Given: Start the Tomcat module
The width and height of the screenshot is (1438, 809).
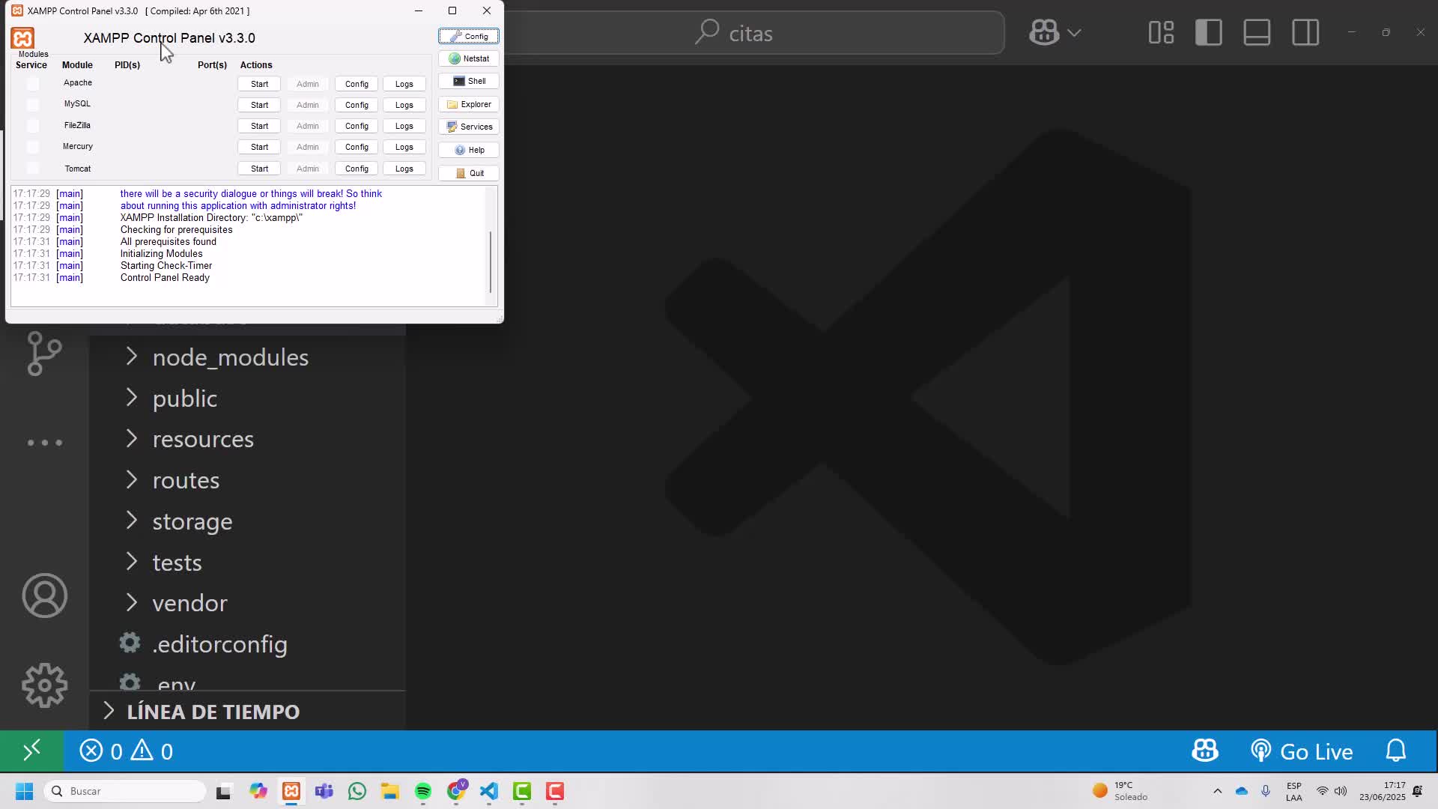Looking at the screenshot, I should [x=259, y=169].
